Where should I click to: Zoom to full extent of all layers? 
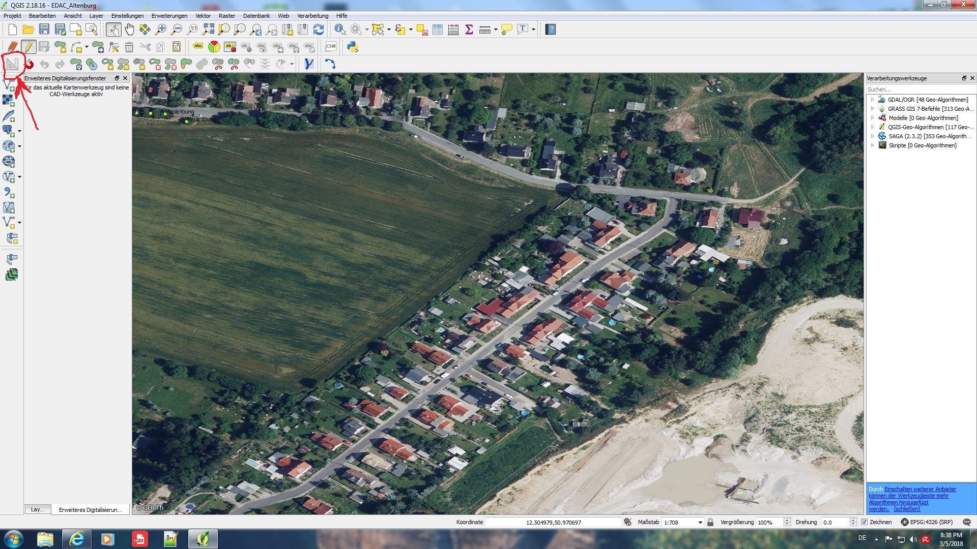(x=208, y=29)
